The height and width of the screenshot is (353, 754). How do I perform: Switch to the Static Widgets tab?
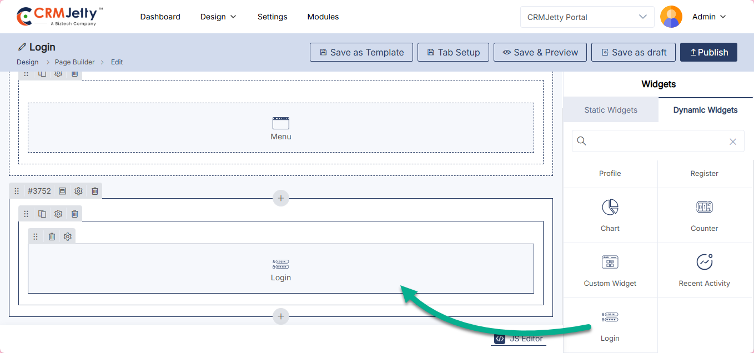pyautogui.click(x=611, y=110)
